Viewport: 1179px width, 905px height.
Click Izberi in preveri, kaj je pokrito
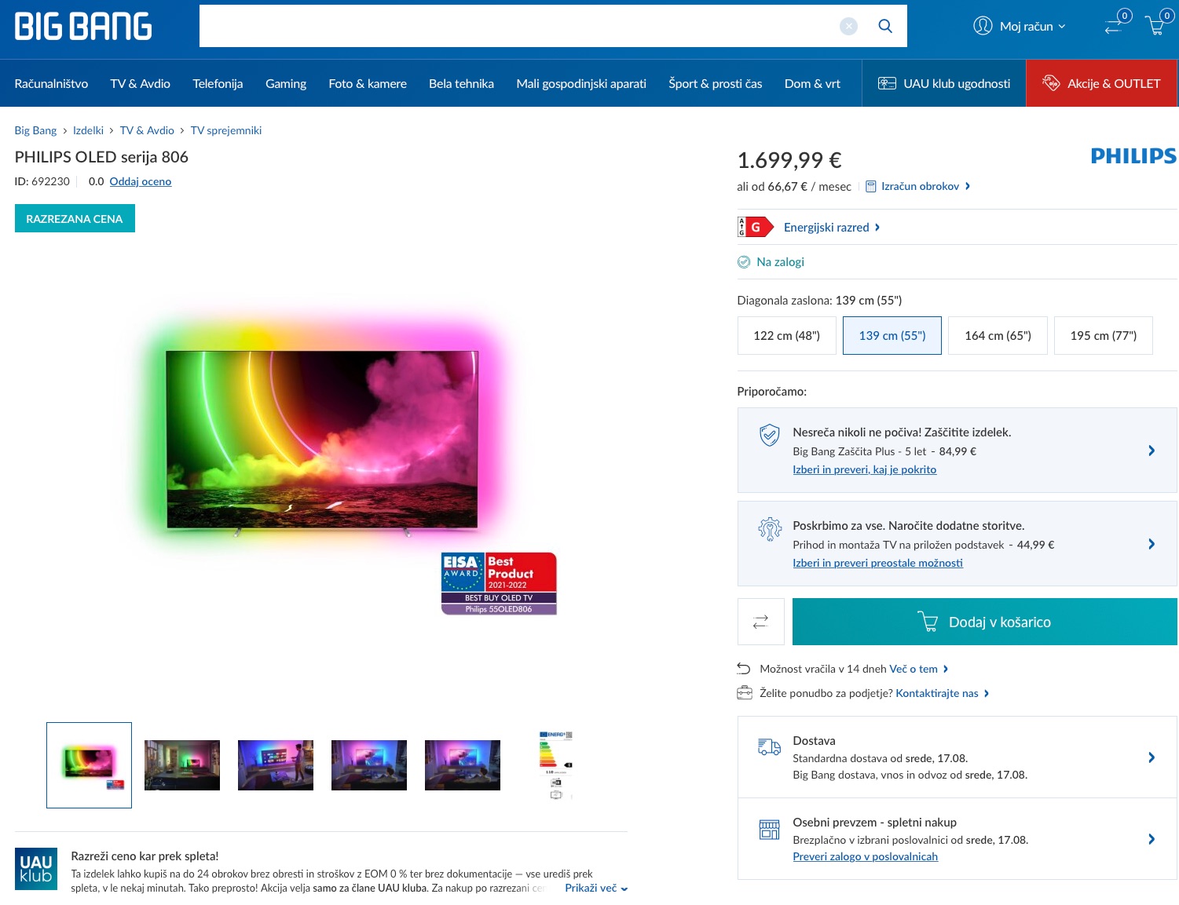pos(864,469)
